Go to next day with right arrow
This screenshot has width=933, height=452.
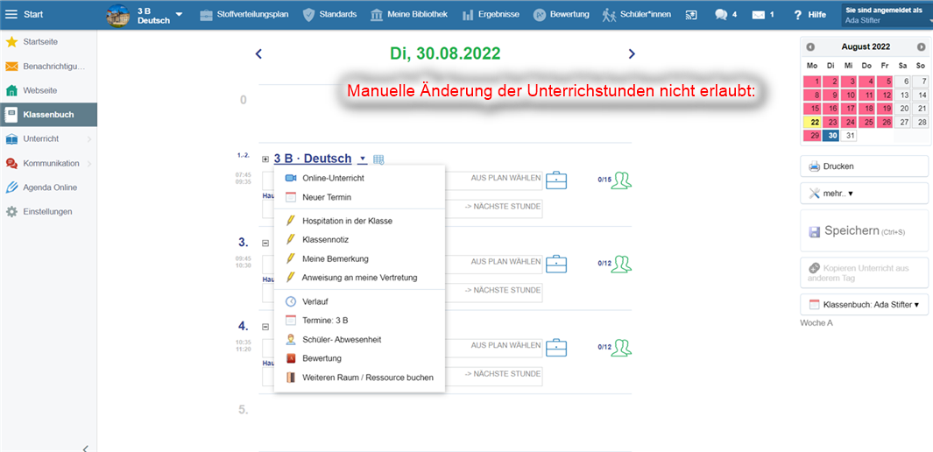(x=632, y=54)
